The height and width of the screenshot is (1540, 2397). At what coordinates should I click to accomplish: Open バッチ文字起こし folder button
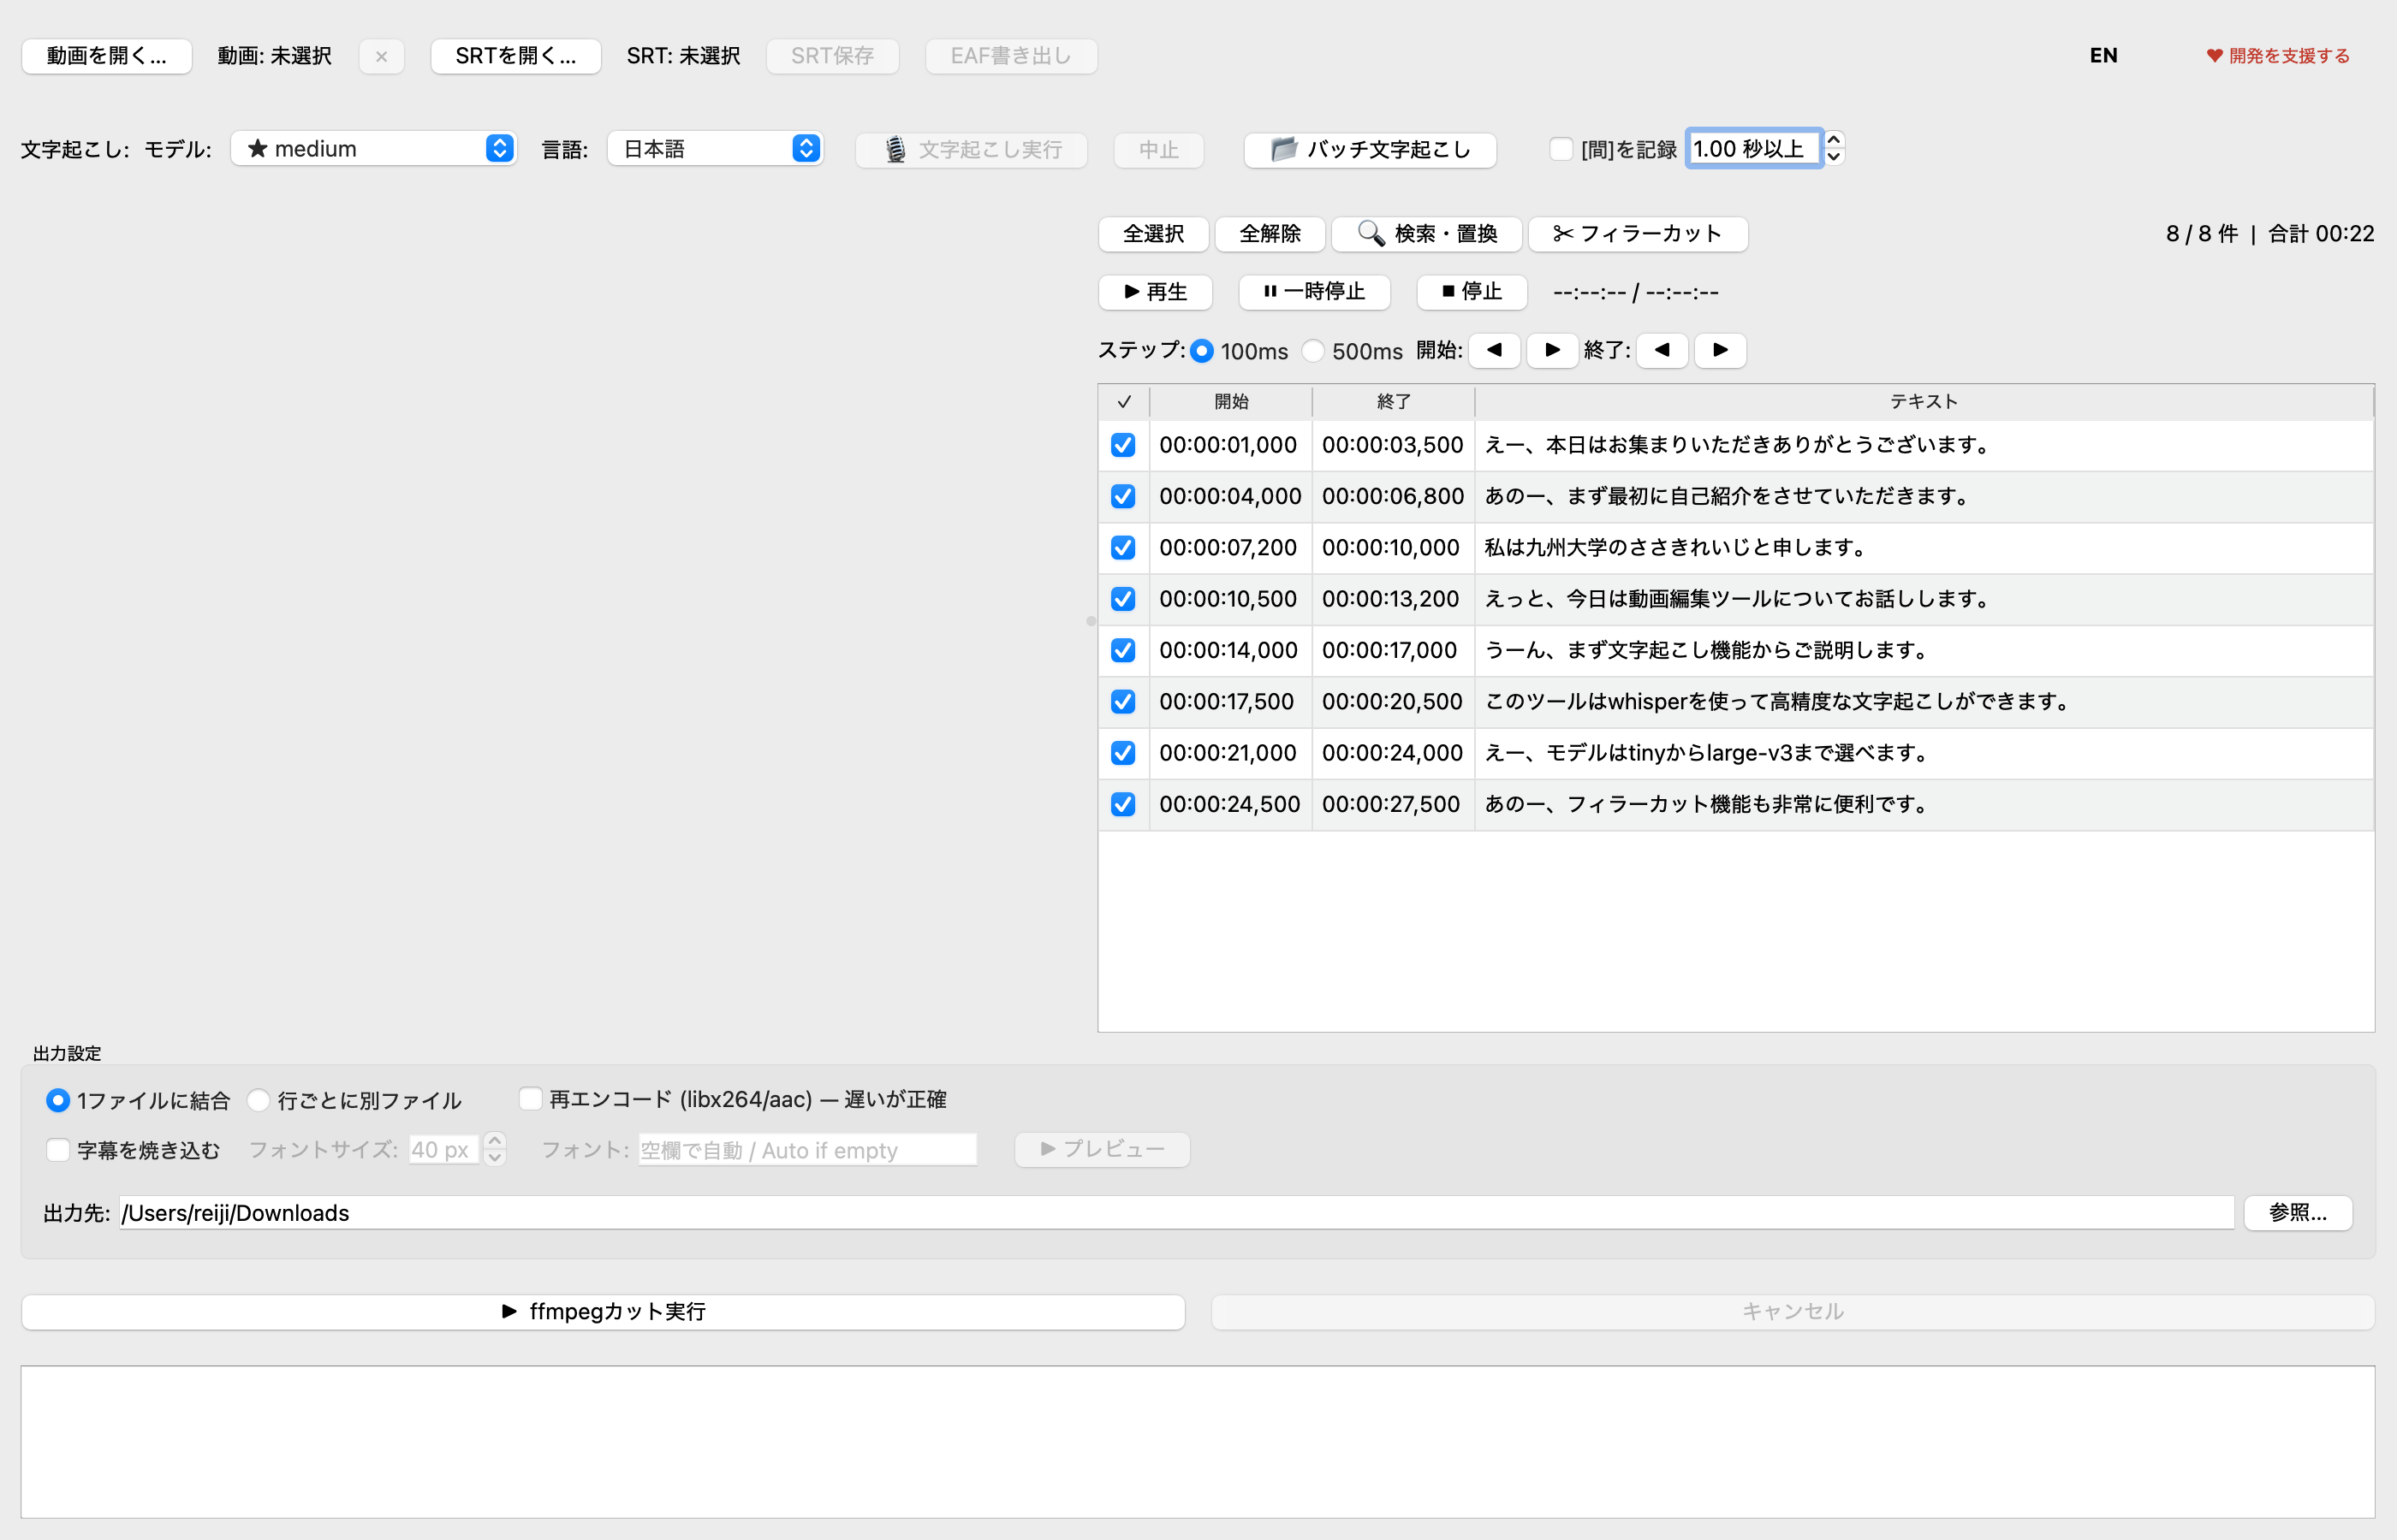tap(1370, 150)
